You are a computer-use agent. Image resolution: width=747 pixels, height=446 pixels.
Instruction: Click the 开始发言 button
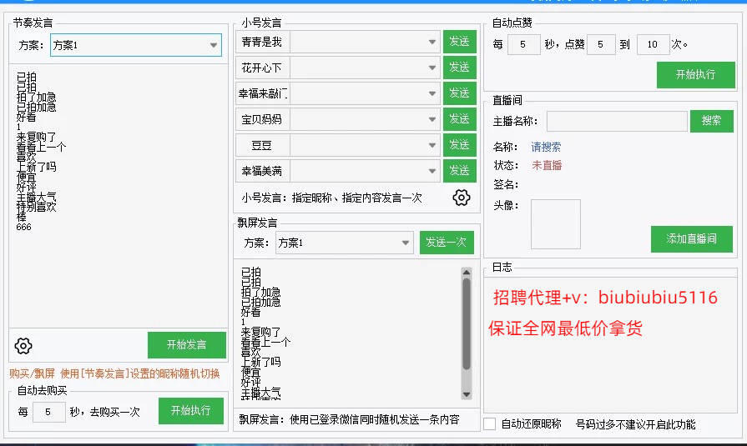coord(187,345)
